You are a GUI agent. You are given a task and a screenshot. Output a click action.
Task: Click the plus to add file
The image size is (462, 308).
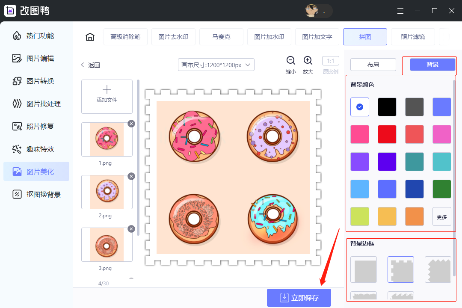[x=107, y=89]
